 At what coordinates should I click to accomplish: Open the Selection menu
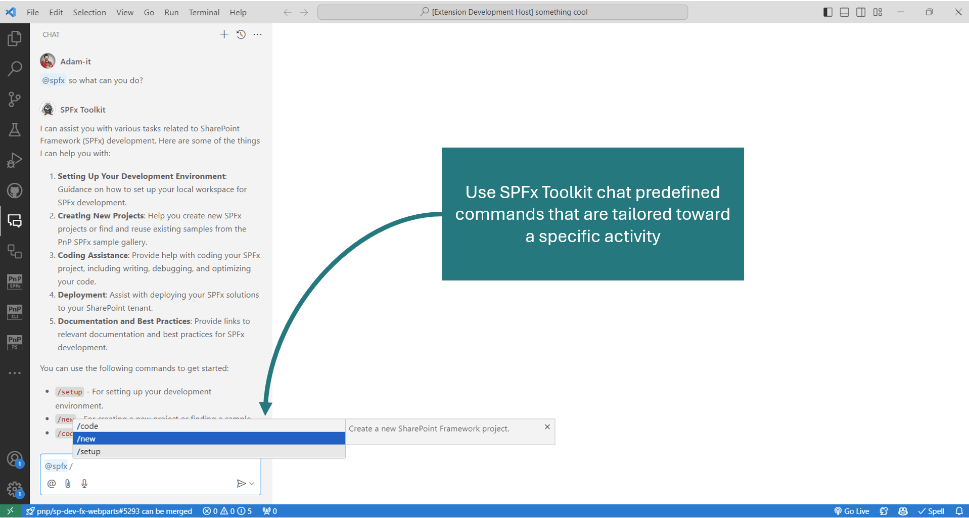tap(89, 12)
